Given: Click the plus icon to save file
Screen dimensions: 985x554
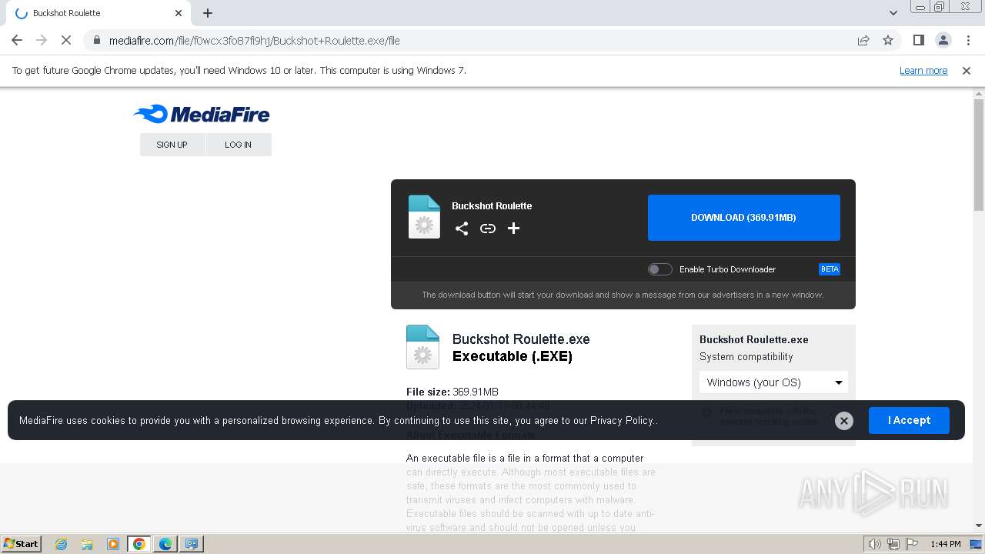Looking at the screenshot, I should coord(514,229).
